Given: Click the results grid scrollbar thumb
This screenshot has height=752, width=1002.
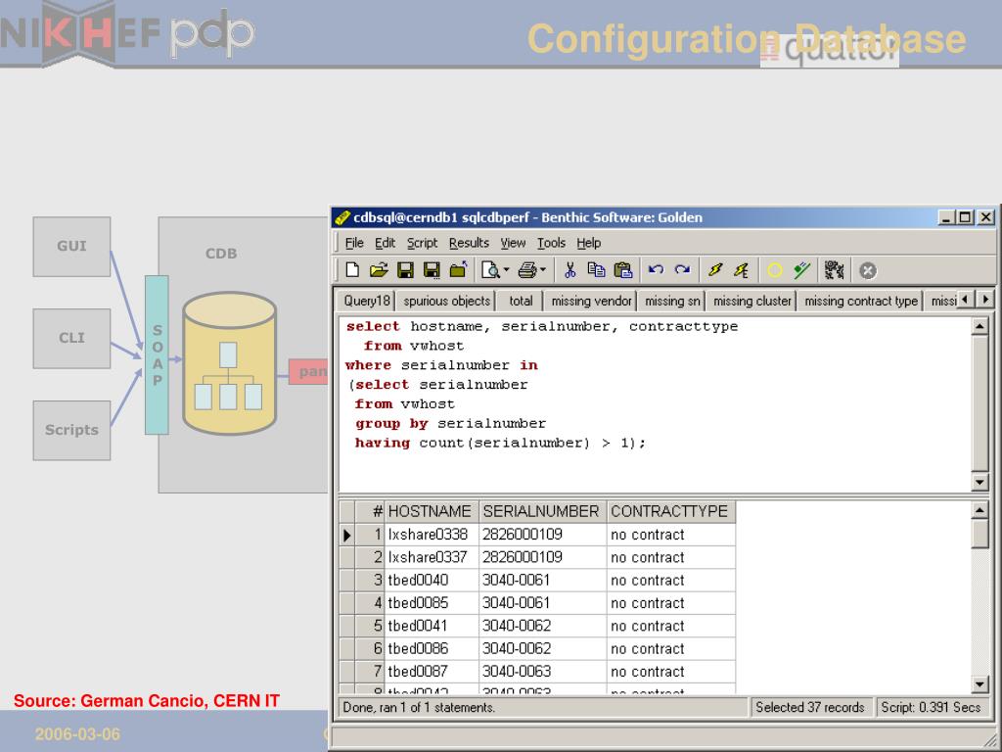Looking at the screenshot, I should coord(979,534).
